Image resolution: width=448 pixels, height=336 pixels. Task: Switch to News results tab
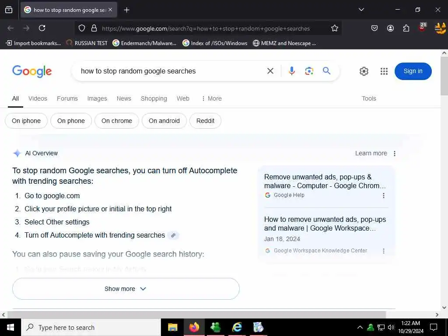(124, 98)
